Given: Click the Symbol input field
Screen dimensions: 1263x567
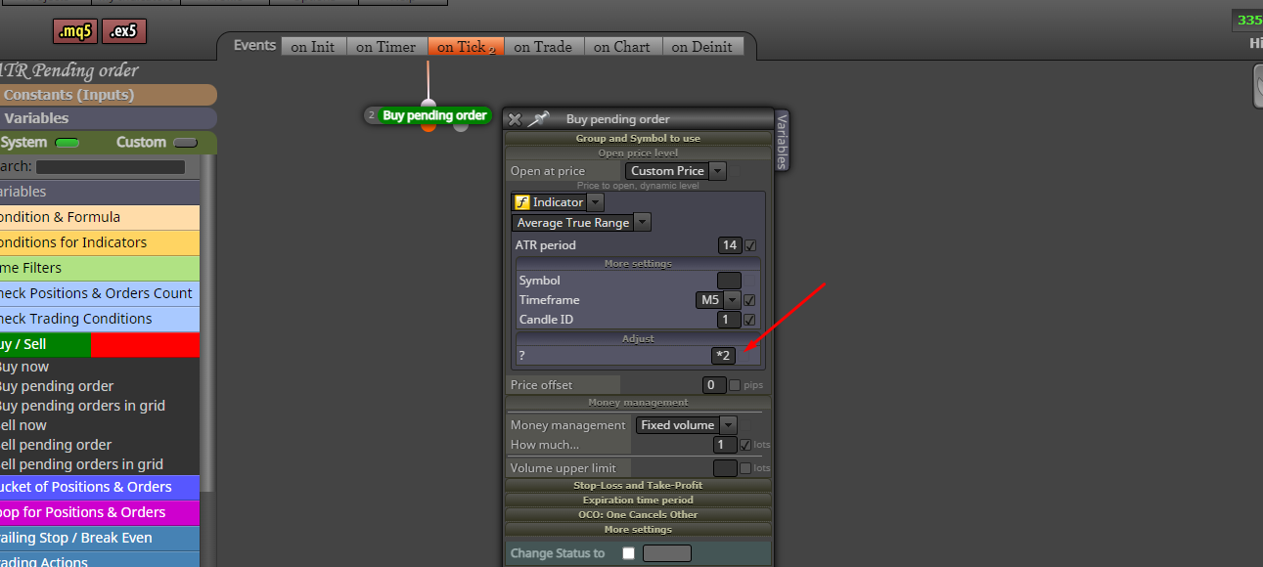Looking at the screenshot, I should point(729,281).
